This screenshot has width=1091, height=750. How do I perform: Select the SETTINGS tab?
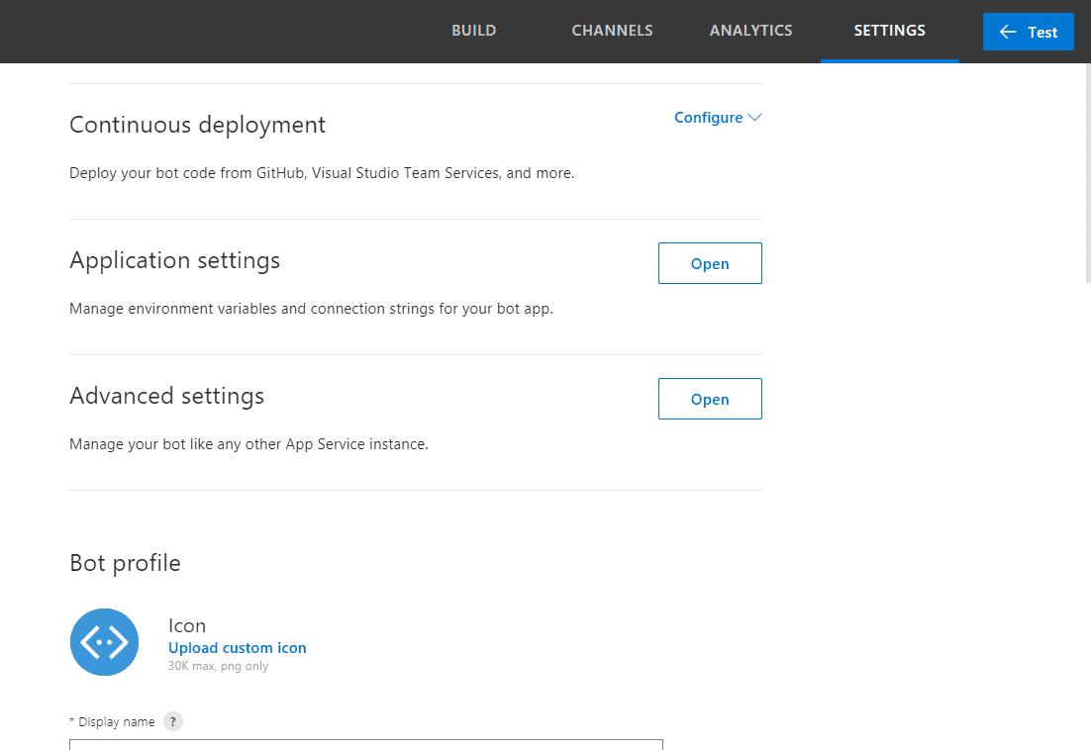pos(889,31)
